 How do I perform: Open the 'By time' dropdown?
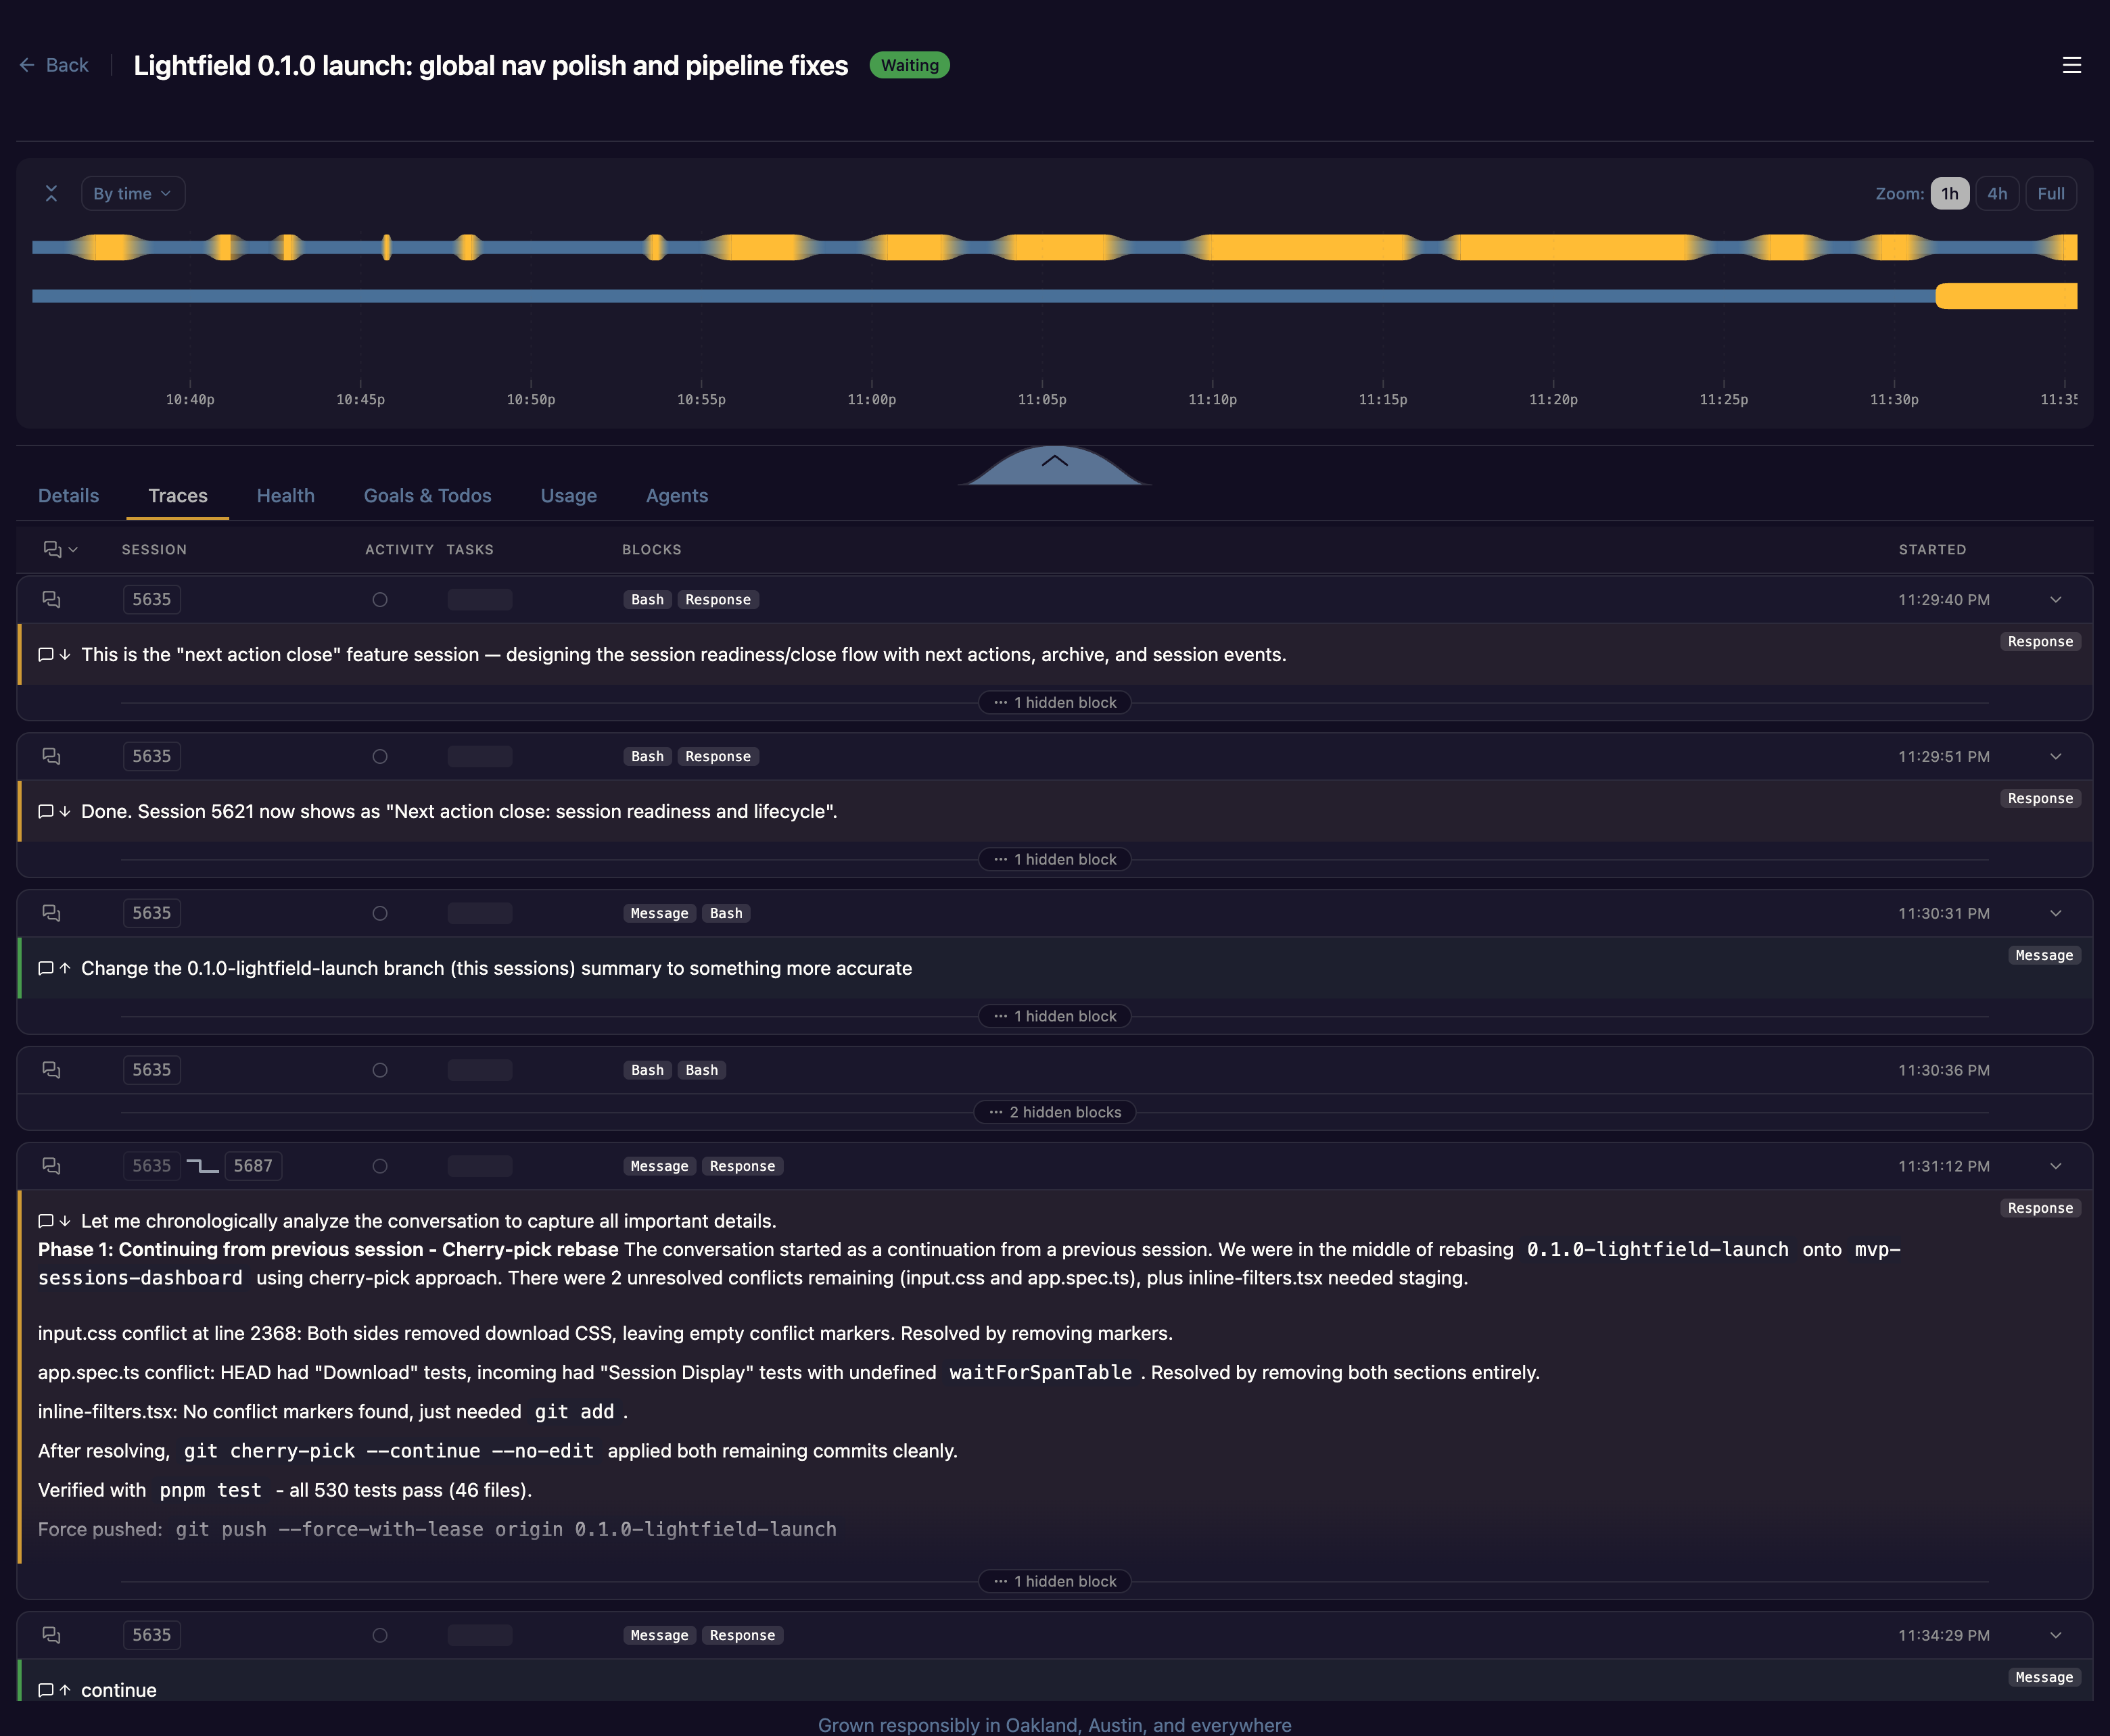(133, 193)
